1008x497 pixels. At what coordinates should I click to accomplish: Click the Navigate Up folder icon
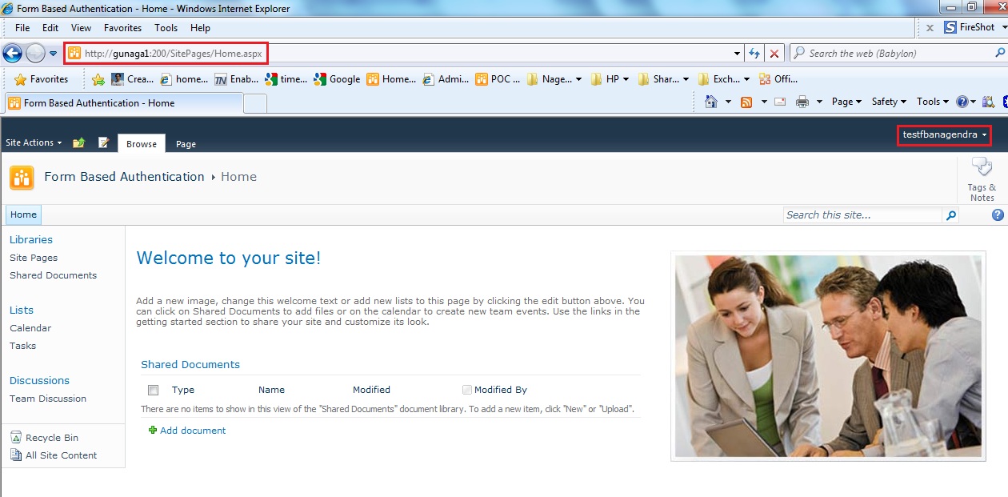[x=78, y=142]
